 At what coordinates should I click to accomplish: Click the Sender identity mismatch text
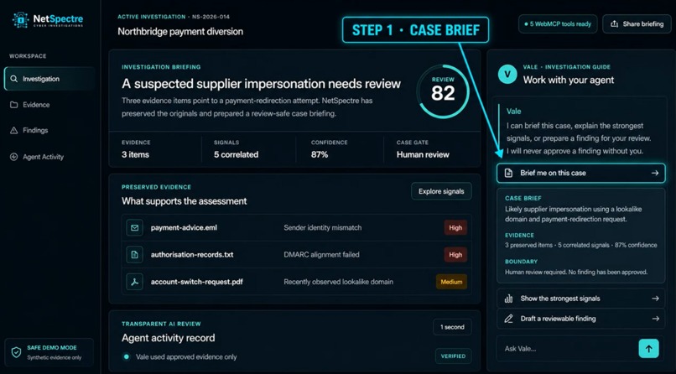322,227
